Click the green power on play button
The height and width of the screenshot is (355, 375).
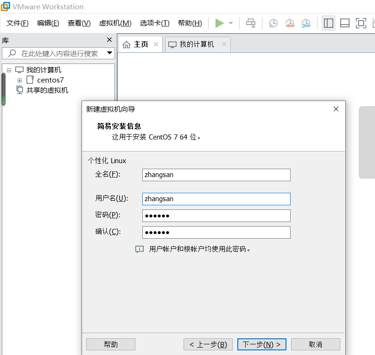click(x=219, y=23)
